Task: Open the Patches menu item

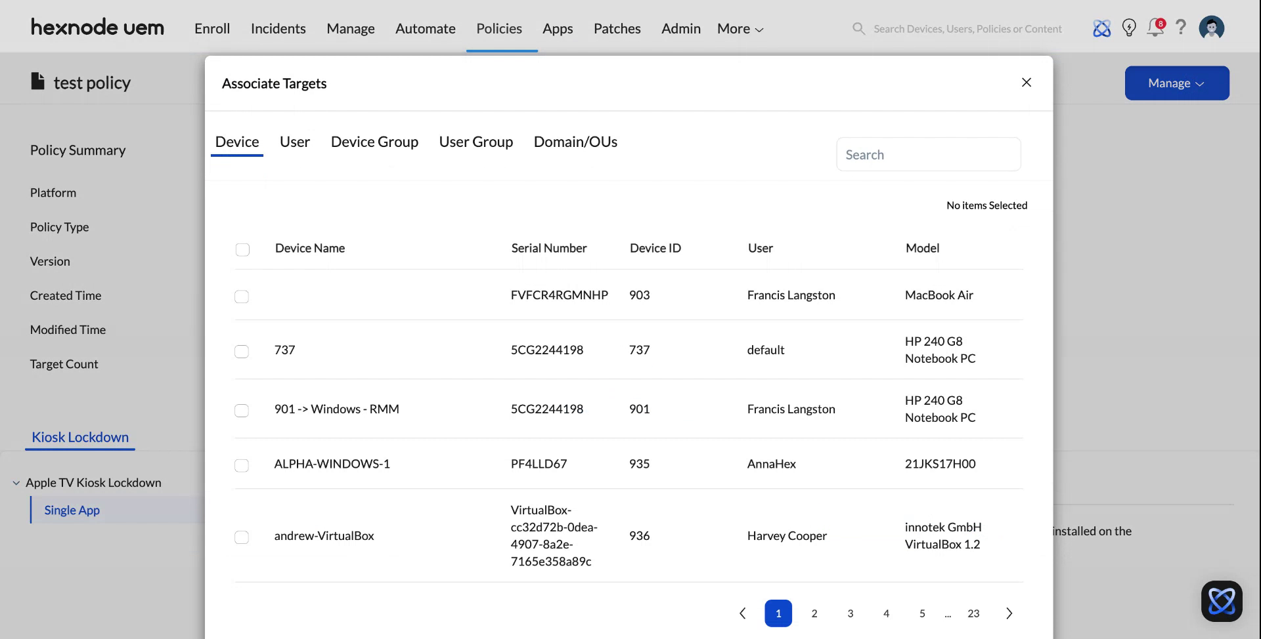Action: pyautogui.click(x=617, y=28)
